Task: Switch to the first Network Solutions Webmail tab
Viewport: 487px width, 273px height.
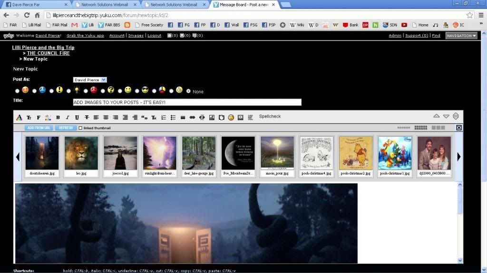Action: click(106, 5)
